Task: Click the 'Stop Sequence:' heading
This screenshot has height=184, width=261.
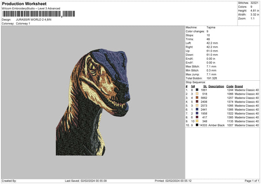Action: click(x=196, y=82)
